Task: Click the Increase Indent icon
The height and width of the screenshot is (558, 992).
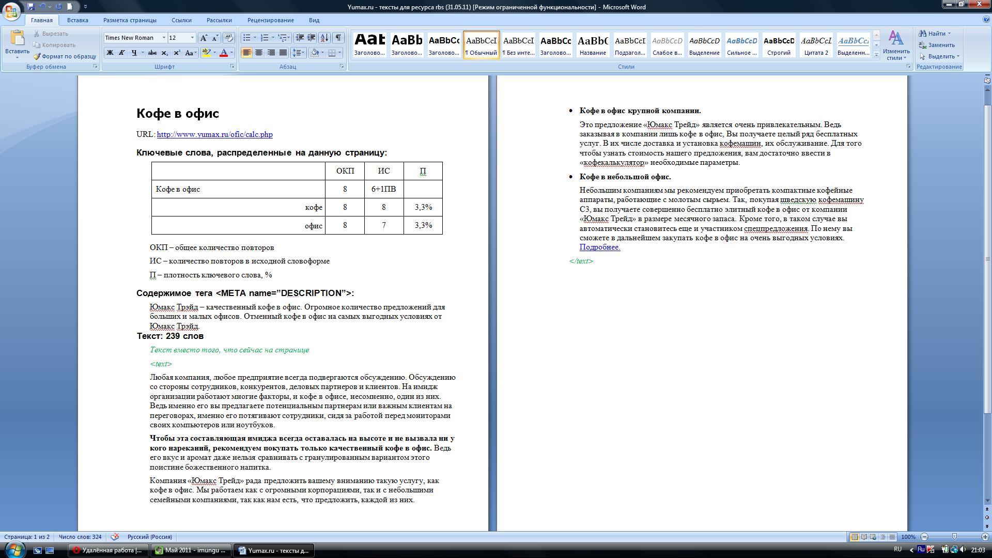Action: pyautogui.click(x=312, y=38)
